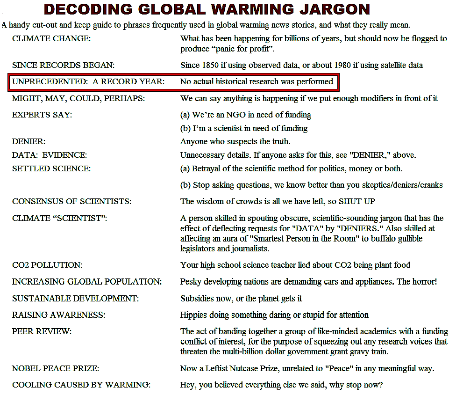Click the term 'MIGHT, MAY, COULD, PERHAPS:'
449x395 pixels.
78,99
